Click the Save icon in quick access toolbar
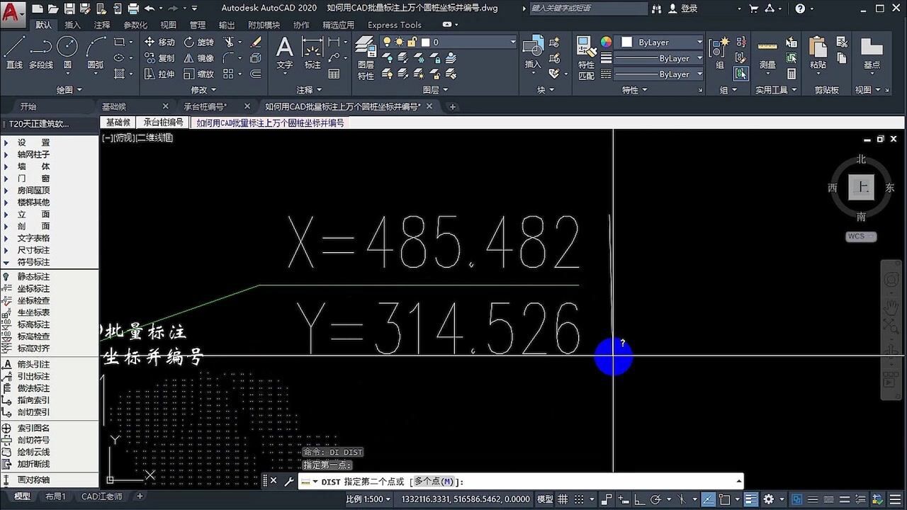This screenshot has height=510, width=907. pyautogui.click(x=69, y=8)
